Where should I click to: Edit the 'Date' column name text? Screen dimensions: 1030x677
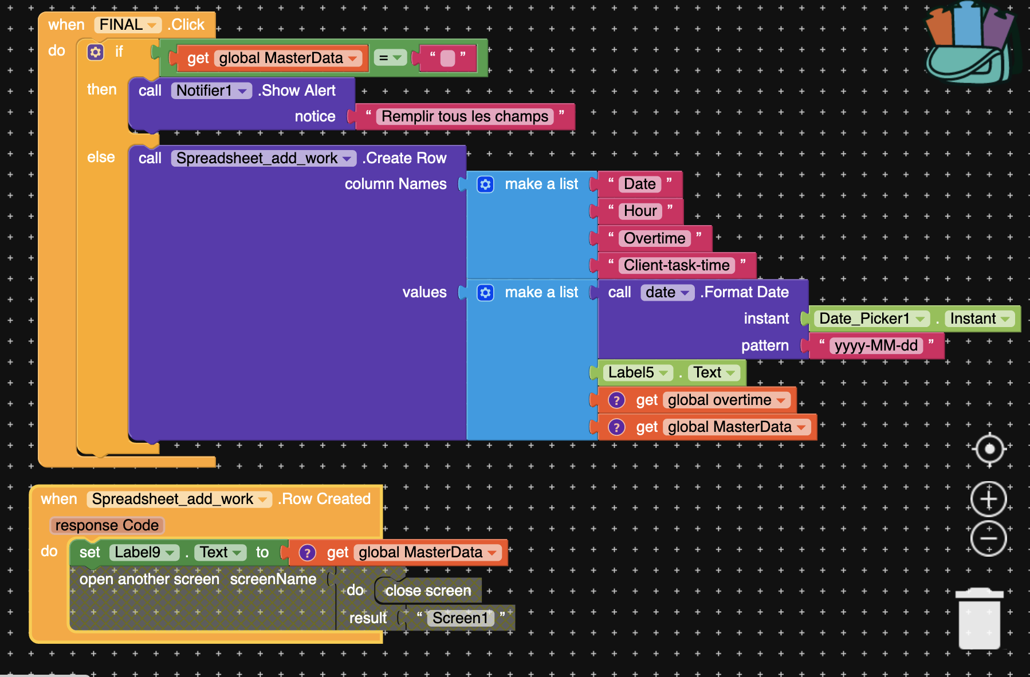(640, 184)
